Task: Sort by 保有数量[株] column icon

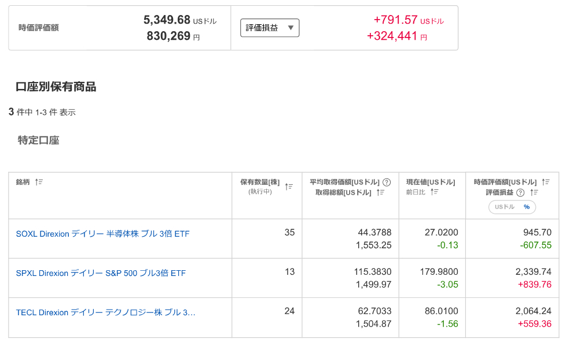Action: click(289, 186)
